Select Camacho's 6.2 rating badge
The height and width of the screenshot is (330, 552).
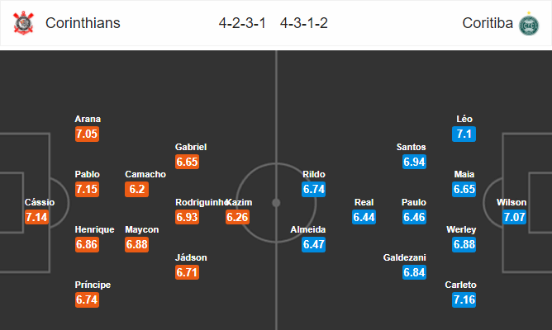pyautogui.click(x=136, y=190)
